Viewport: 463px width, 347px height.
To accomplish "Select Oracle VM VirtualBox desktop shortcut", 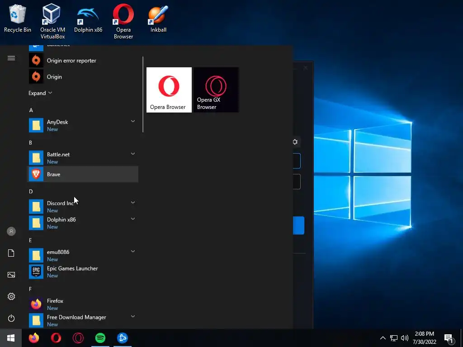I will tap(52, 21).
